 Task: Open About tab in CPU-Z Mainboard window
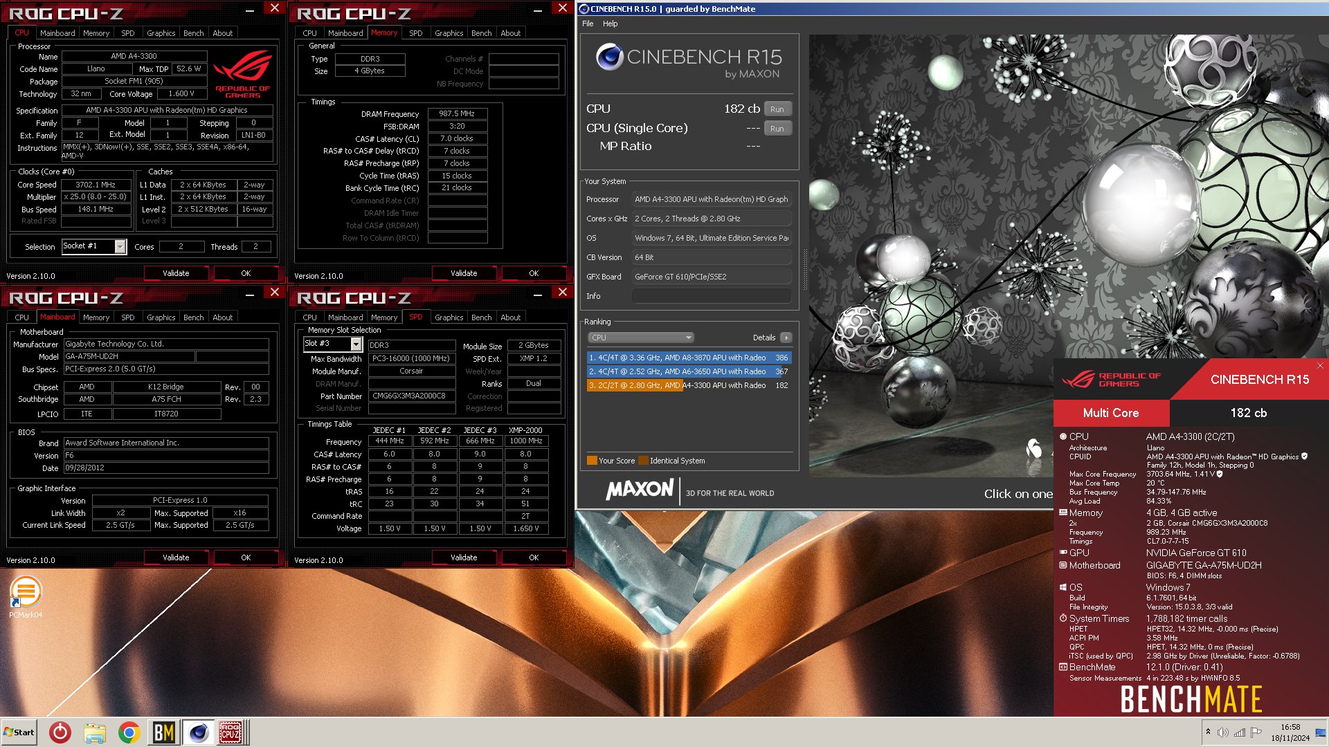[x=223, y=317]
